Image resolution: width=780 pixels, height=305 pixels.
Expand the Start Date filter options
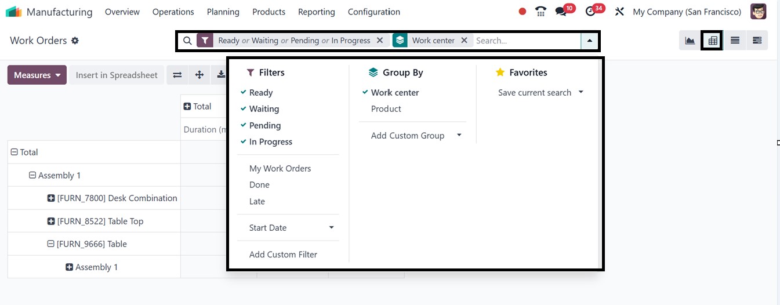pyautogui.click(x=331, y=228)
